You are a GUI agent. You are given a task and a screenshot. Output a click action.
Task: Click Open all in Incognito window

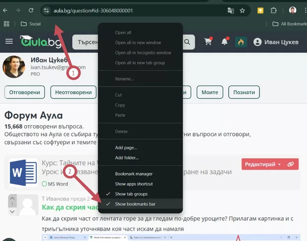pyautogui.click(x=140, y=52)
